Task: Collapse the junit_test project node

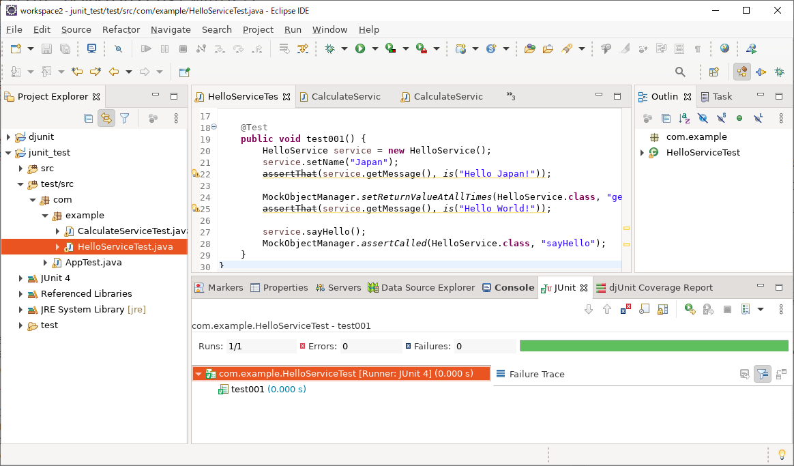Action: (8, 153)
